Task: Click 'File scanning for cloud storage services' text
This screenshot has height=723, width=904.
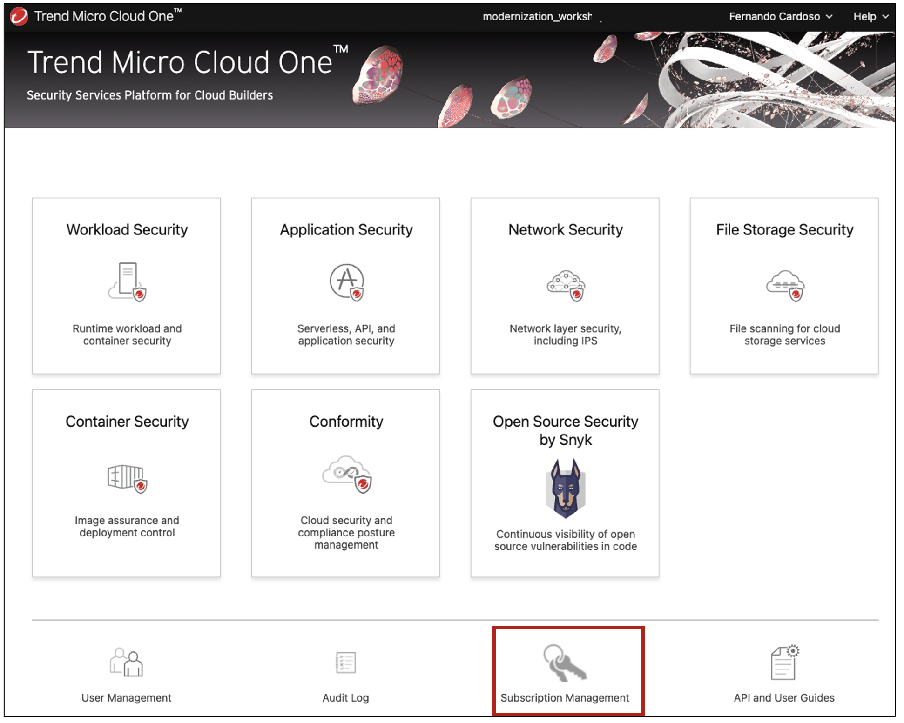Action: tap(785, 335)
